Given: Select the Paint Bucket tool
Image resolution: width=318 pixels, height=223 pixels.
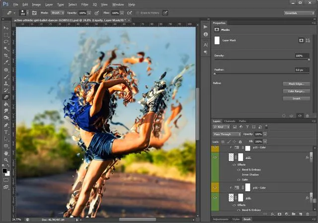Looking at the screenshot, I should click(6, 104).
